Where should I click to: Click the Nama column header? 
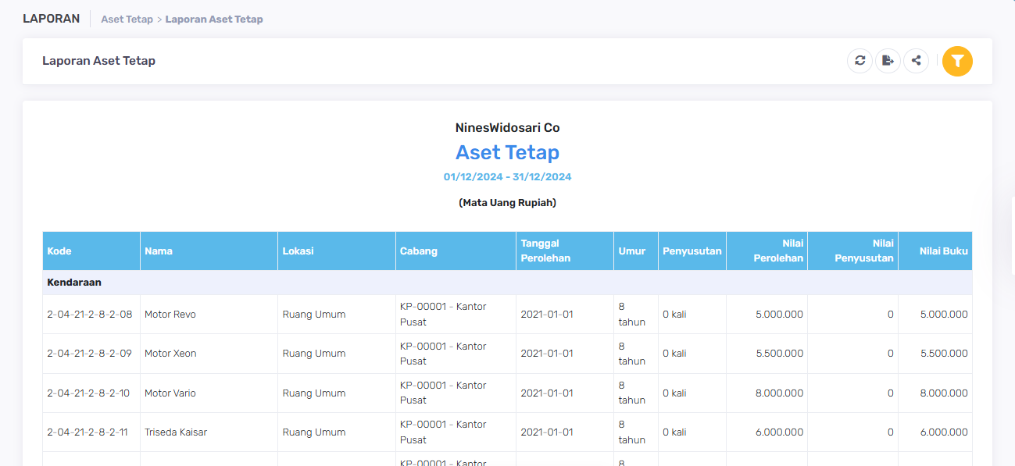click(209, 251)
